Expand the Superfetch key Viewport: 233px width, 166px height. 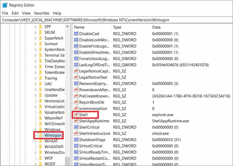pyautogui.click(x=35, y=38)
